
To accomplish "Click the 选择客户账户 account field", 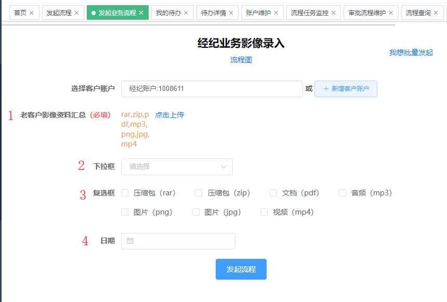I will point(212,89).
